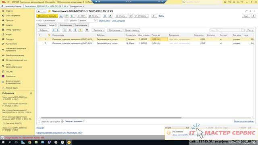Viewport: 258px width, 145px height.
Task: Click the 'Оформить комплект документов' link
Action: [50, 133]
